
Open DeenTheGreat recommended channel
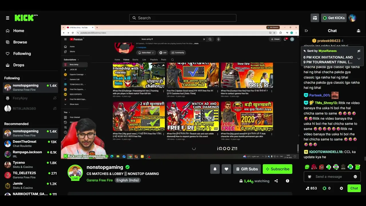click(x=30, y=144)
